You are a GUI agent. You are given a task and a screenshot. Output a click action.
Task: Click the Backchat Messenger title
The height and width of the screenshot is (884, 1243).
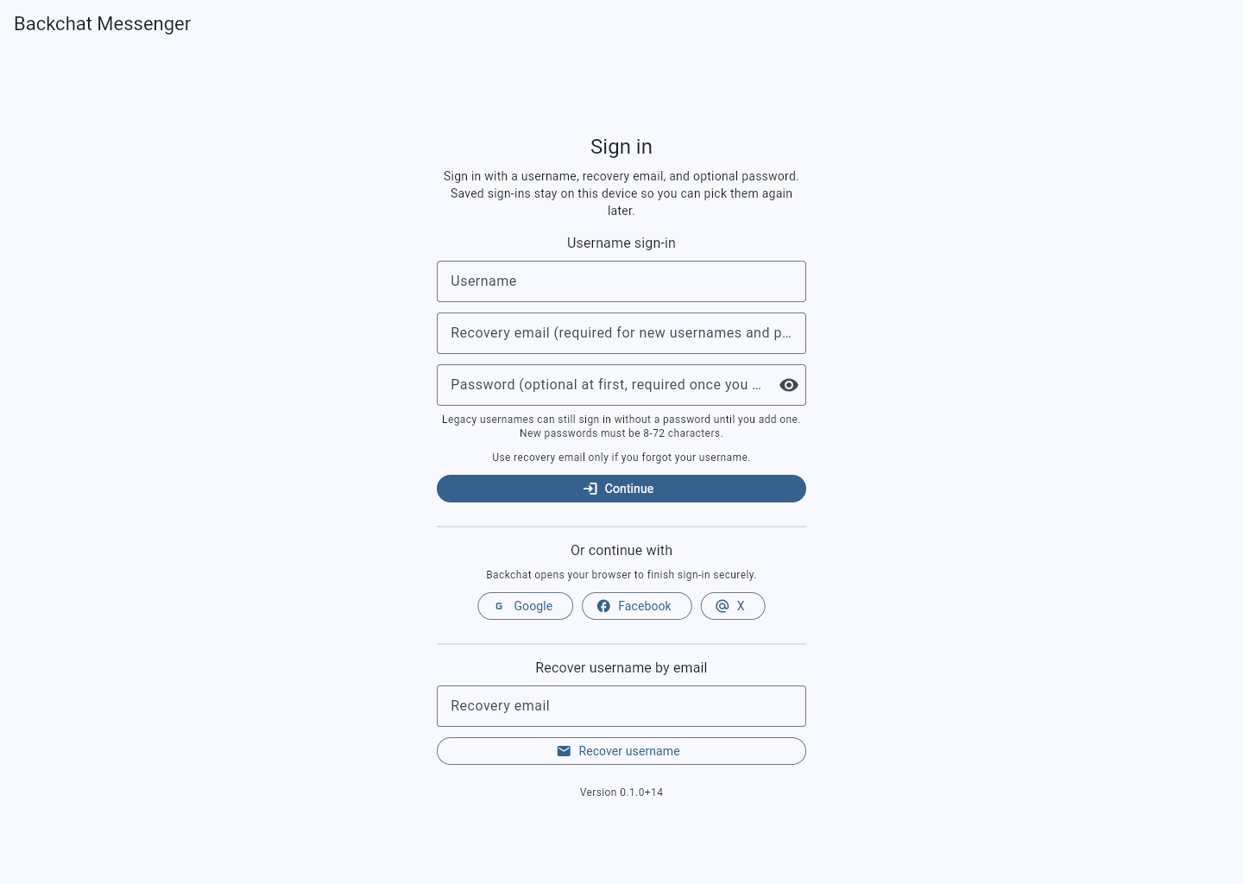(102, 23)
